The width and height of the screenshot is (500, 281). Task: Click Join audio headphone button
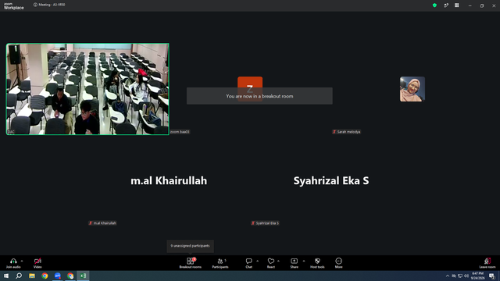[x=13, y=263]
